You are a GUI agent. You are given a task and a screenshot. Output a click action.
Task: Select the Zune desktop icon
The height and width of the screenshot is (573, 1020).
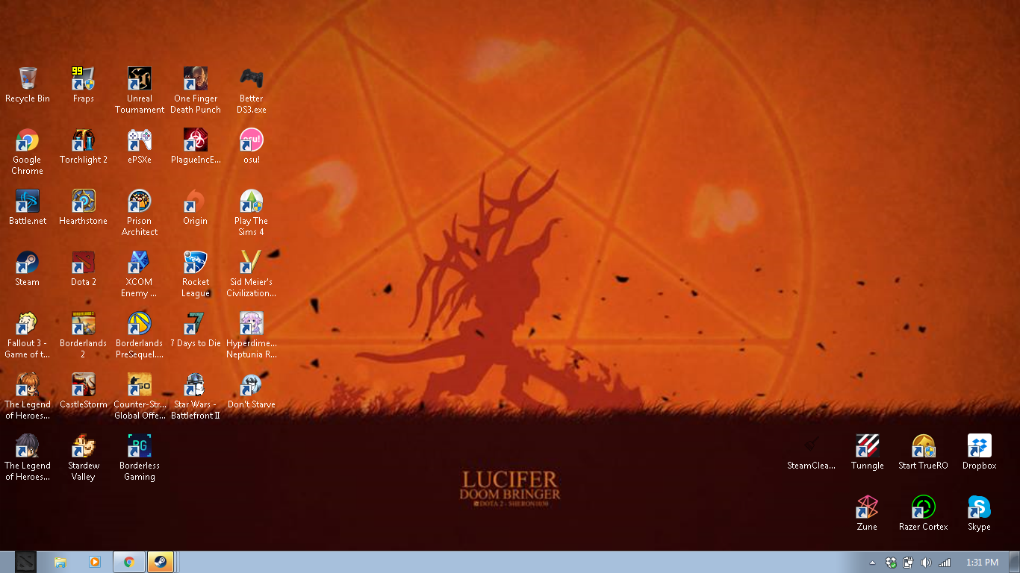pyautogui.click(x=867, y=507)
